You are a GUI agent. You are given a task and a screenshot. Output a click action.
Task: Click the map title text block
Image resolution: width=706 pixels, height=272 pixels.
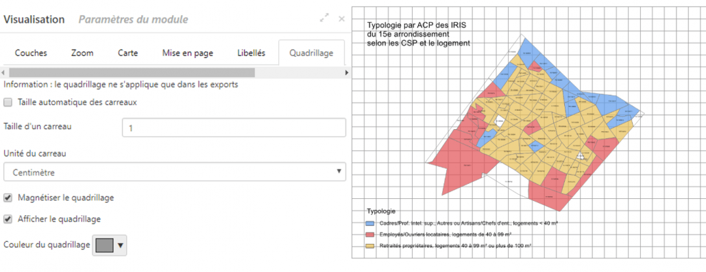pyautogui.click(x=419, y=34)
